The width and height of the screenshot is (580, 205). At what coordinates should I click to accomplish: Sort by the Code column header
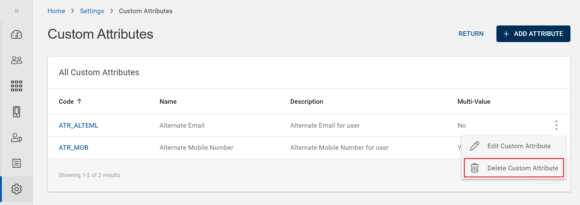(66, 102)
